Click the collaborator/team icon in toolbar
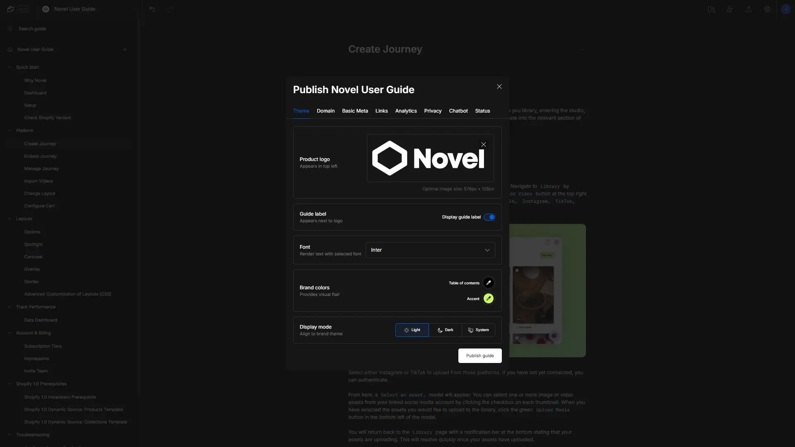The width and height of the screenshot is (795, 447). [730, 9]
